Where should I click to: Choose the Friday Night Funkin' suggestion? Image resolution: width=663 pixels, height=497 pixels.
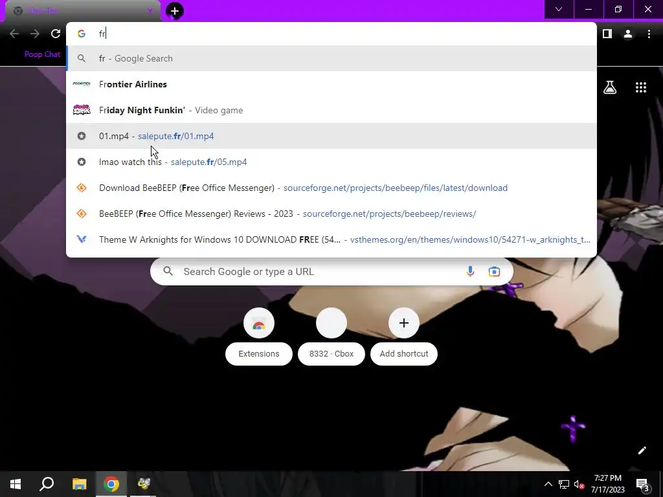coord(331,110)
